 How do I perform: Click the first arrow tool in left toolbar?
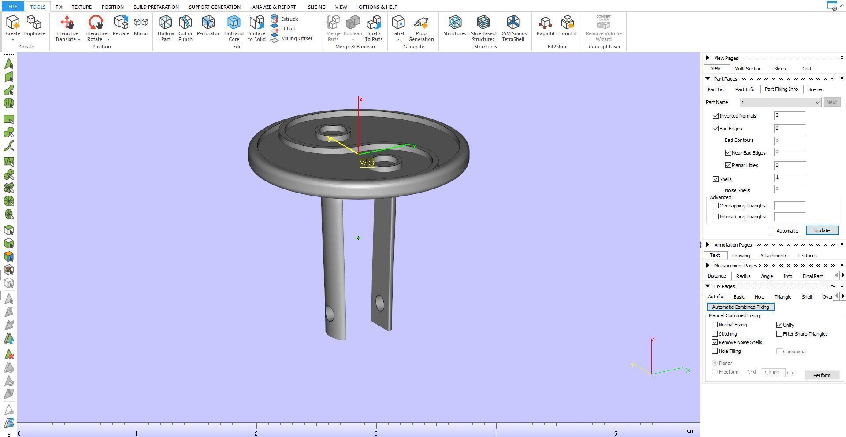pos(9,64)
